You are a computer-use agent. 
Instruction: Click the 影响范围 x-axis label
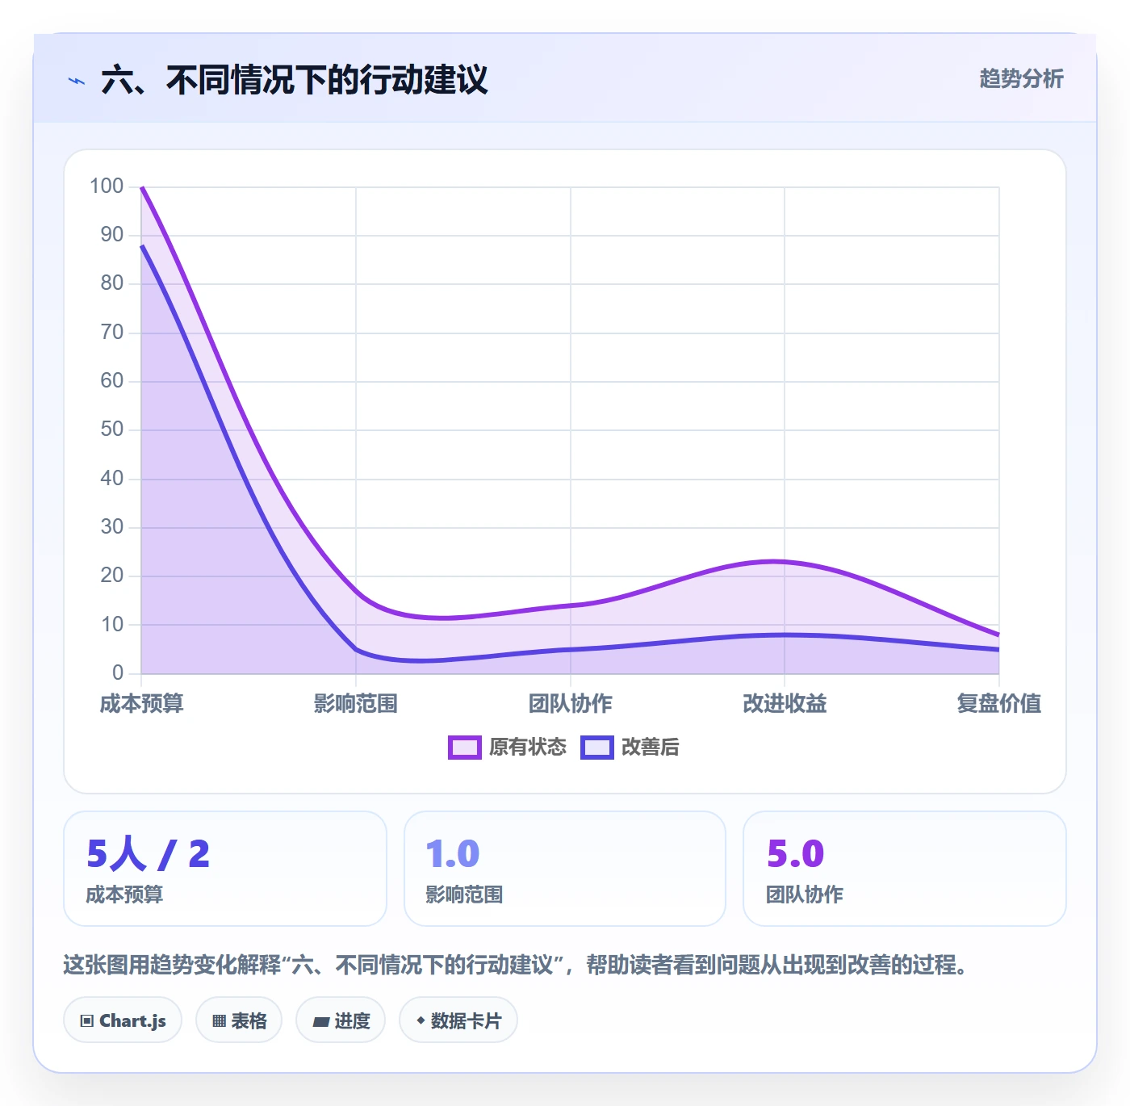[x=356, y=704]
